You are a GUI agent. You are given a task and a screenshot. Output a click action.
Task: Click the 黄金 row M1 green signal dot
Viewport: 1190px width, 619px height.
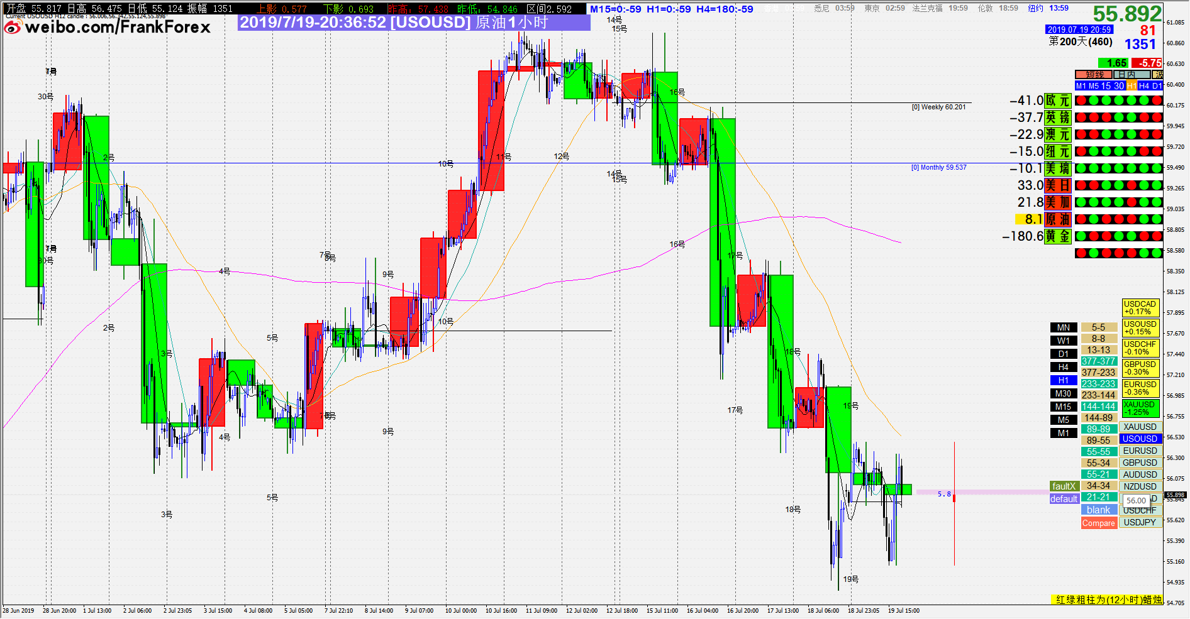tap(1081, 236)
